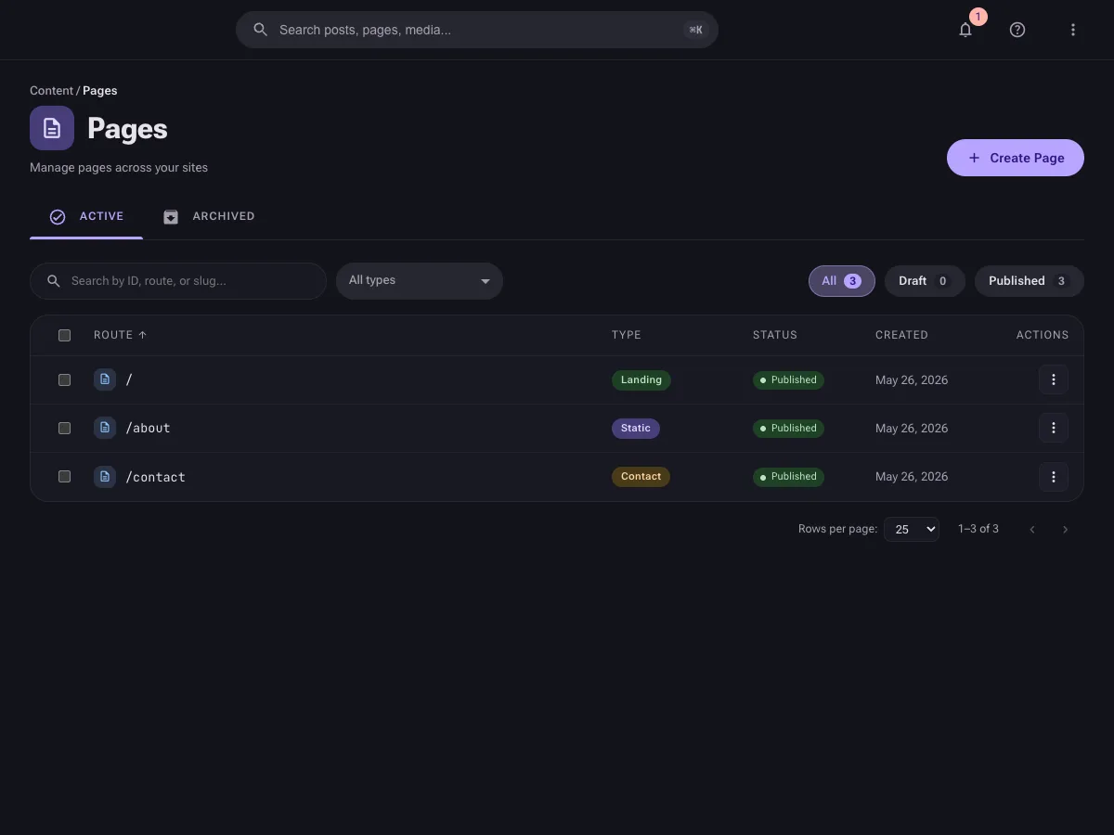This screenshot has height=835, width=1114.
Task: Switch to the Archived tab
Action: (209, 216)
